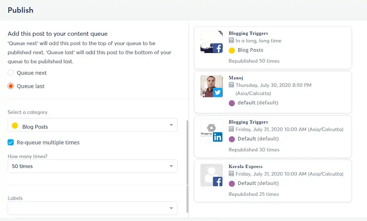The image size is (367, 221).
Task: Click the LinkedIn icon on the Blogging Triggers card
Action: tap(217, 137)
